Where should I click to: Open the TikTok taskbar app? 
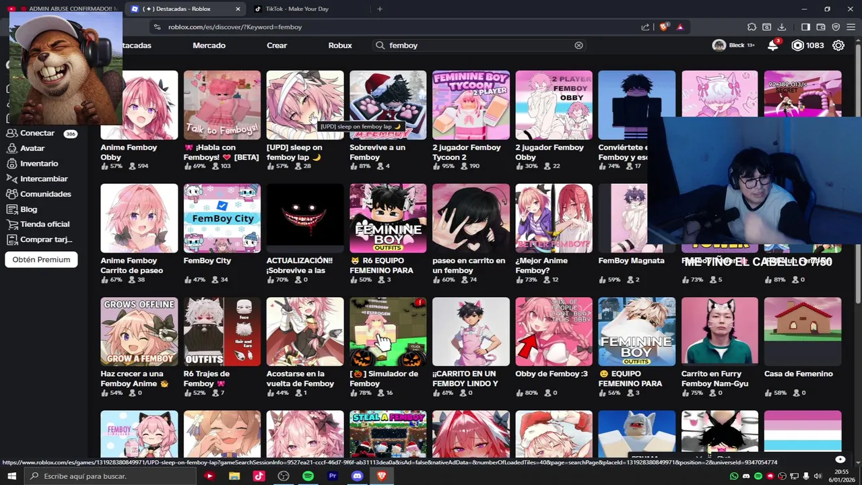pos(259,476)
